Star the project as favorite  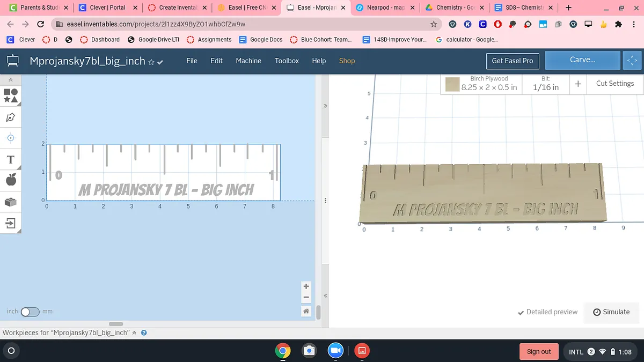point(151,62)
